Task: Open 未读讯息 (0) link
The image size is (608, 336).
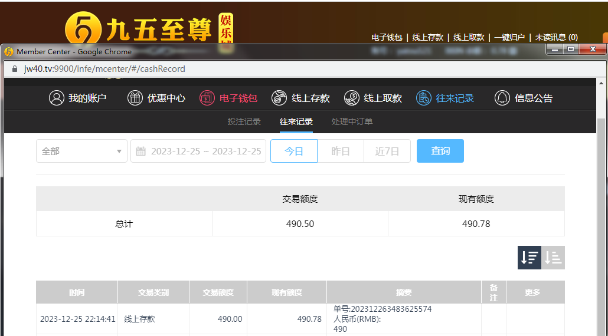Action: tap(557, 37)
